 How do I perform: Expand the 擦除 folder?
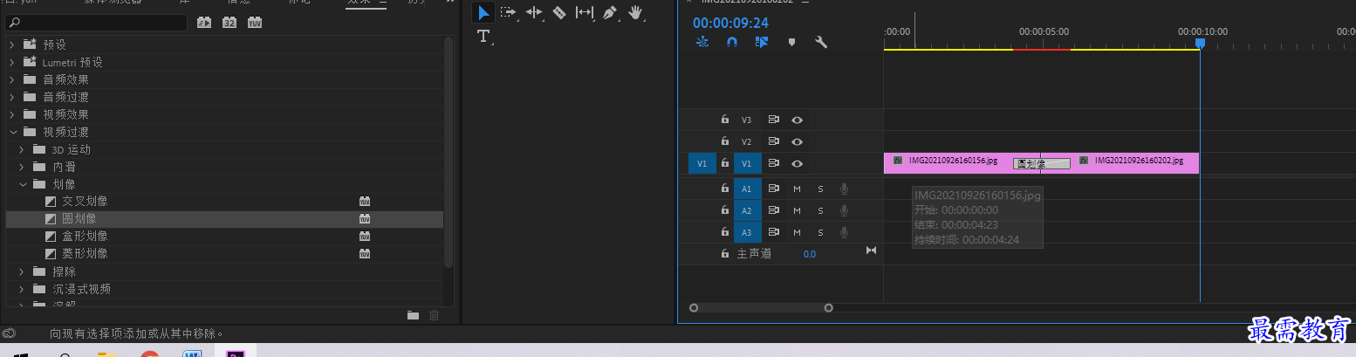click(23, 271)
